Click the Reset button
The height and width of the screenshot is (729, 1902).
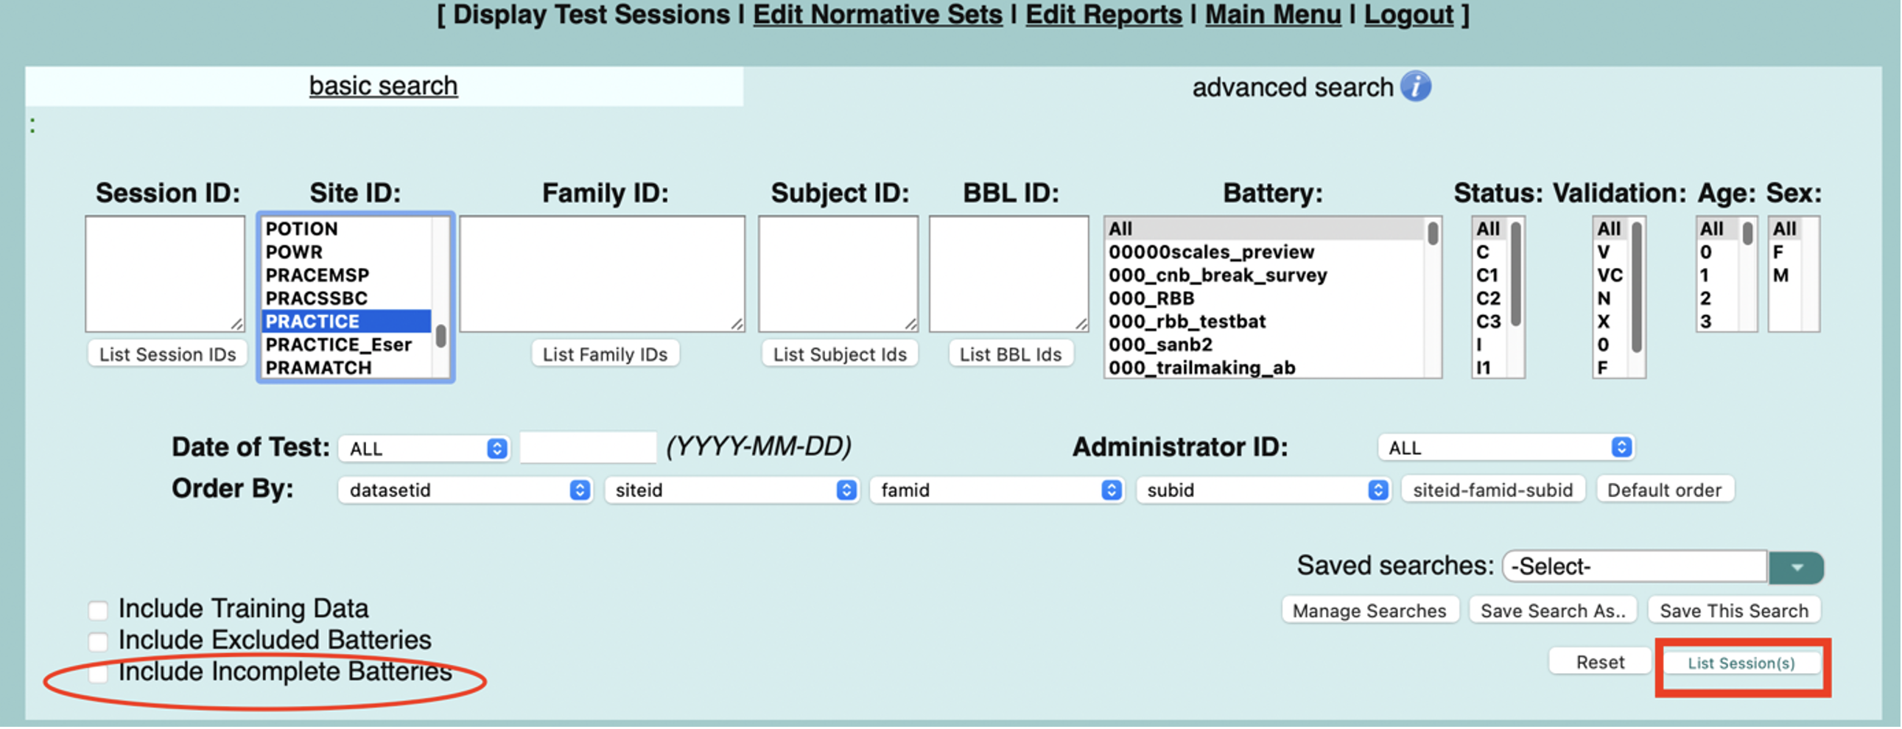(x=1601, y=663)
